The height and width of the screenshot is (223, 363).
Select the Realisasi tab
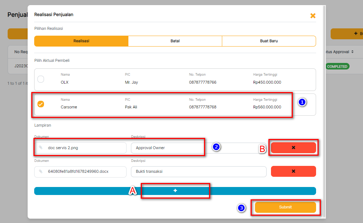(x=81, y=41)
